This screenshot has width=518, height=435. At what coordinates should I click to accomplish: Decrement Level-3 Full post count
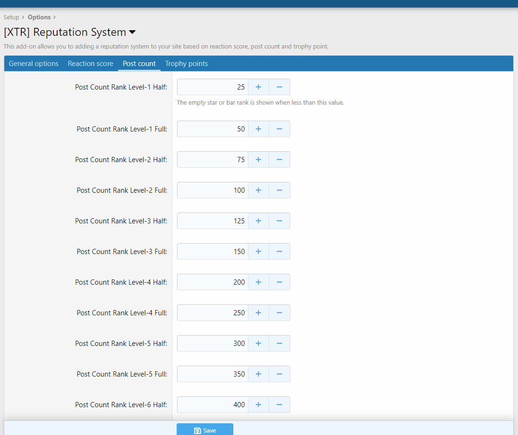coord(280,252)
